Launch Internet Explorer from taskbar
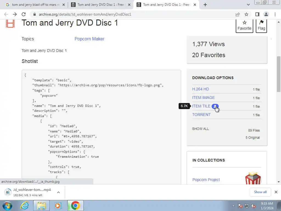This screenshot has width=281, height=211. [24, 206]
